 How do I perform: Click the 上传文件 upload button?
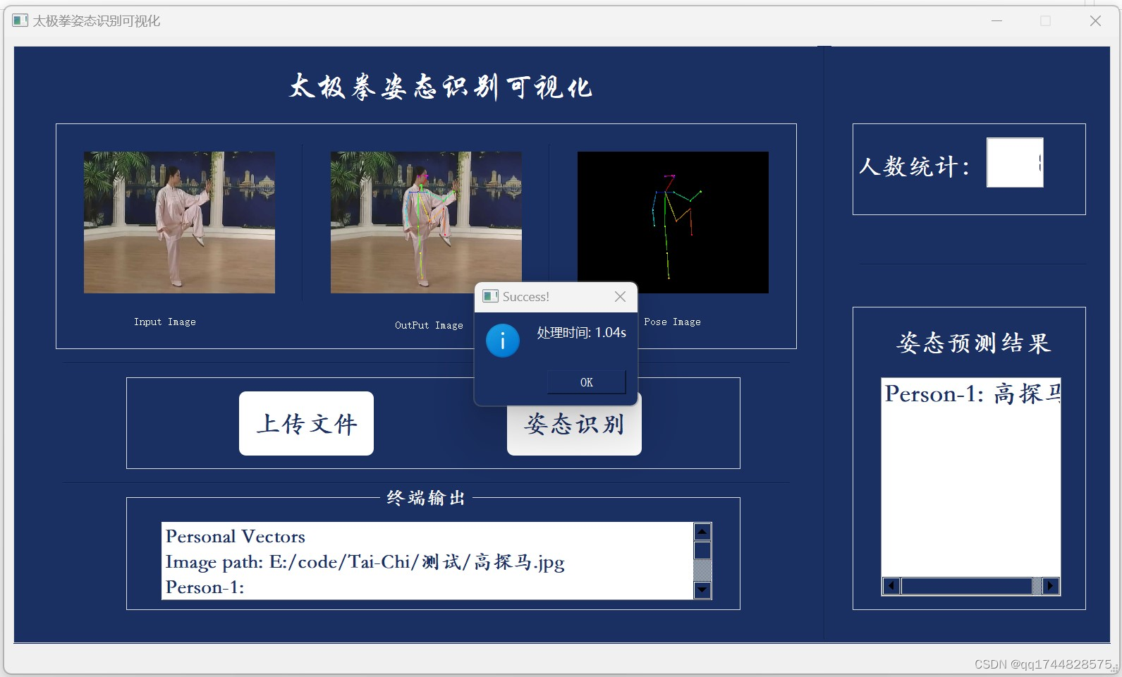(306, 423)
